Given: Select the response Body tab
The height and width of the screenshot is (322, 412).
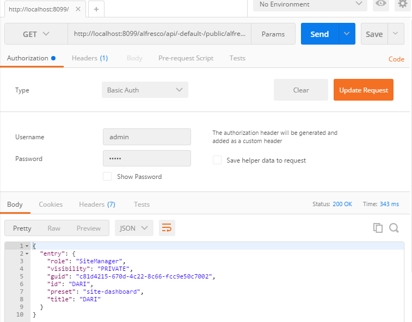Looking at the screenshot, I should point(15,205).
